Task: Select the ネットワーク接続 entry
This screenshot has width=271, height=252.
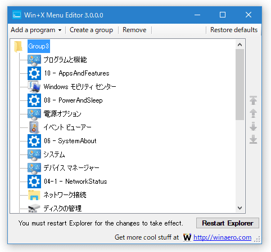Action: [65, 195]
